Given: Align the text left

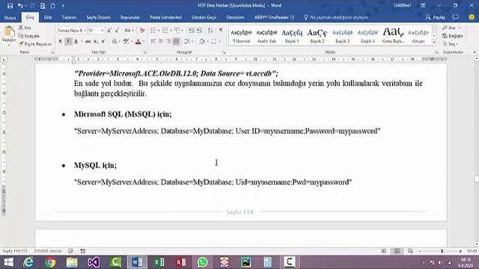Looking at the screenshot, I should click(153, 42).
